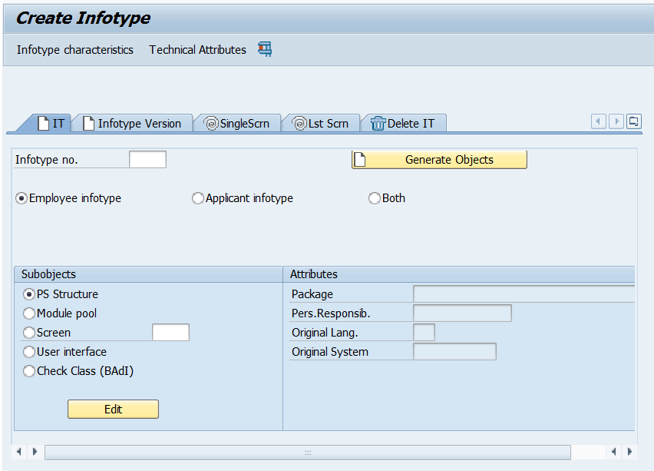
Task: Choose Module pool under Subobjects
Action: click(x=28, y=313)
